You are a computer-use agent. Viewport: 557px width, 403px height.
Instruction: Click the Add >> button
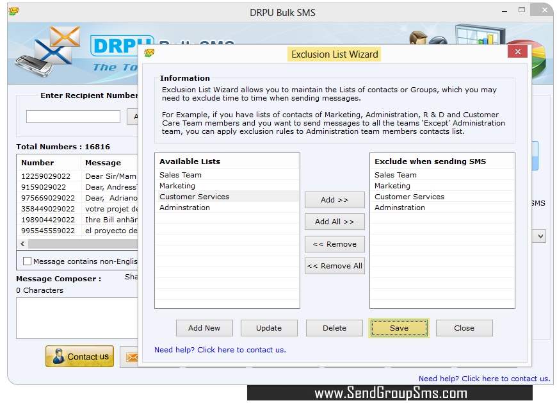coord(335,200)
